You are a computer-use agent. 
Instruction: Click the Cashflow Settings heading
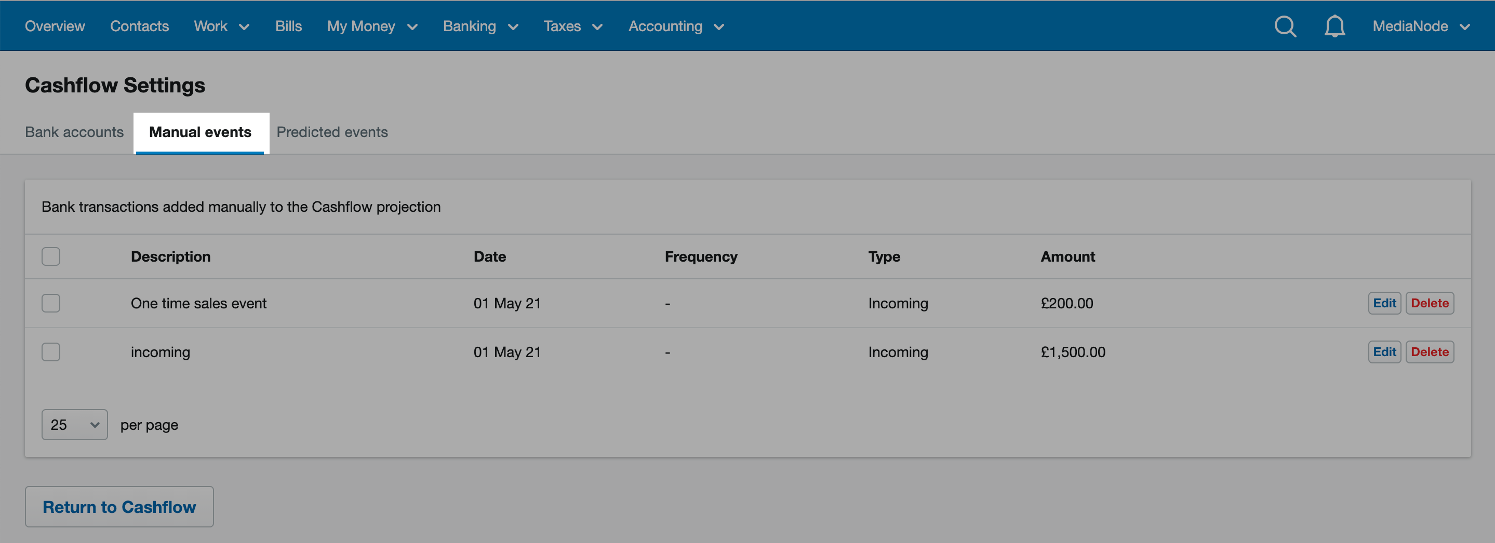click(x=115, y=85)
